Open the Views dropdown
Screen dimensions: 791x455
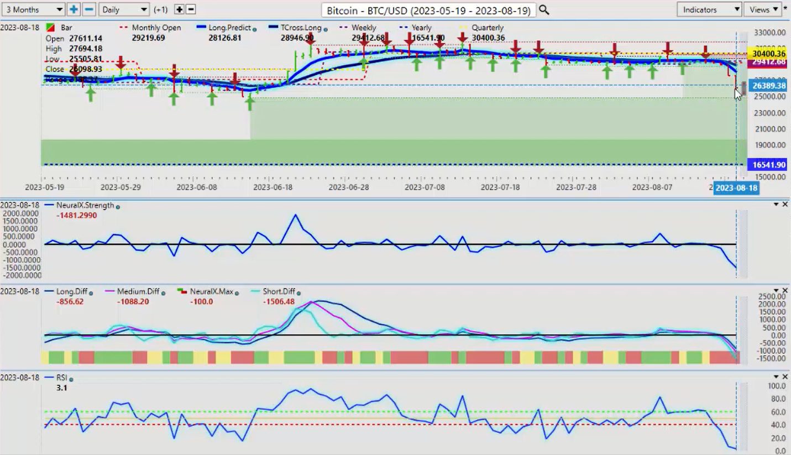point(762,9)
